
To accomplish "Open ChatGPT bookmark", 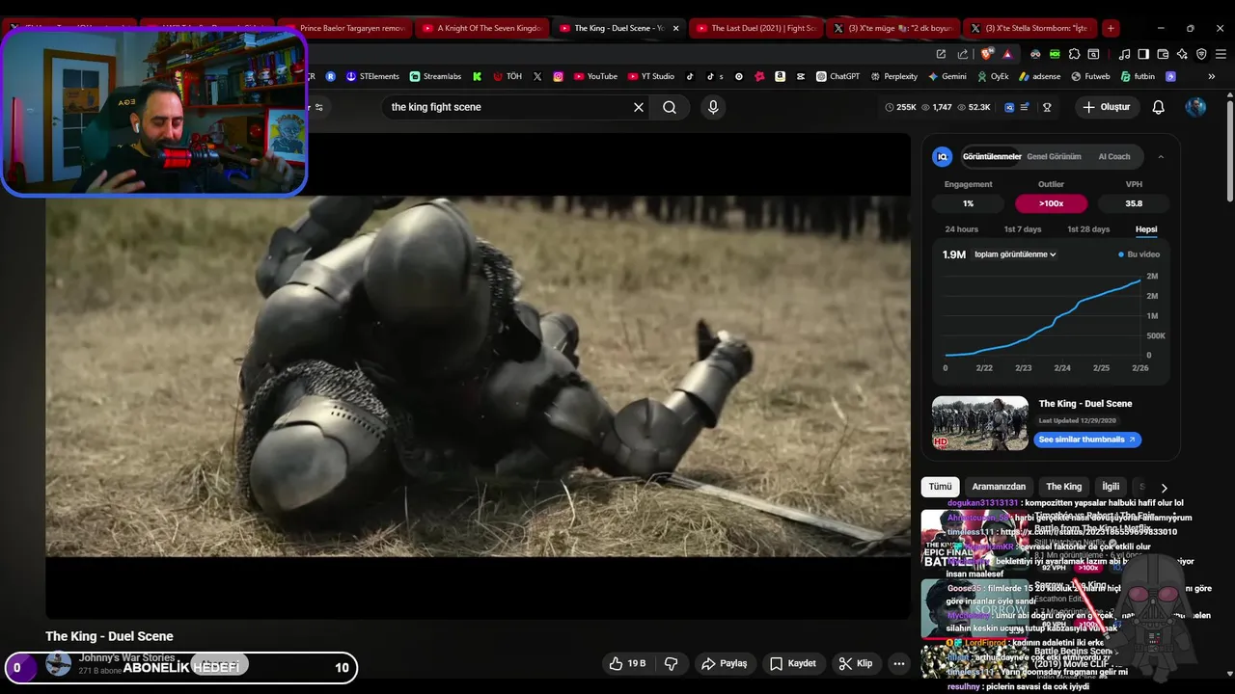I will [x=837, y=76].
